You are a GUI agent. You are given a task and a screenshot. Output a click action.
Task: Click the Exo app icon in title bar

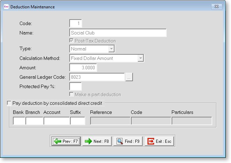point(6,7)
